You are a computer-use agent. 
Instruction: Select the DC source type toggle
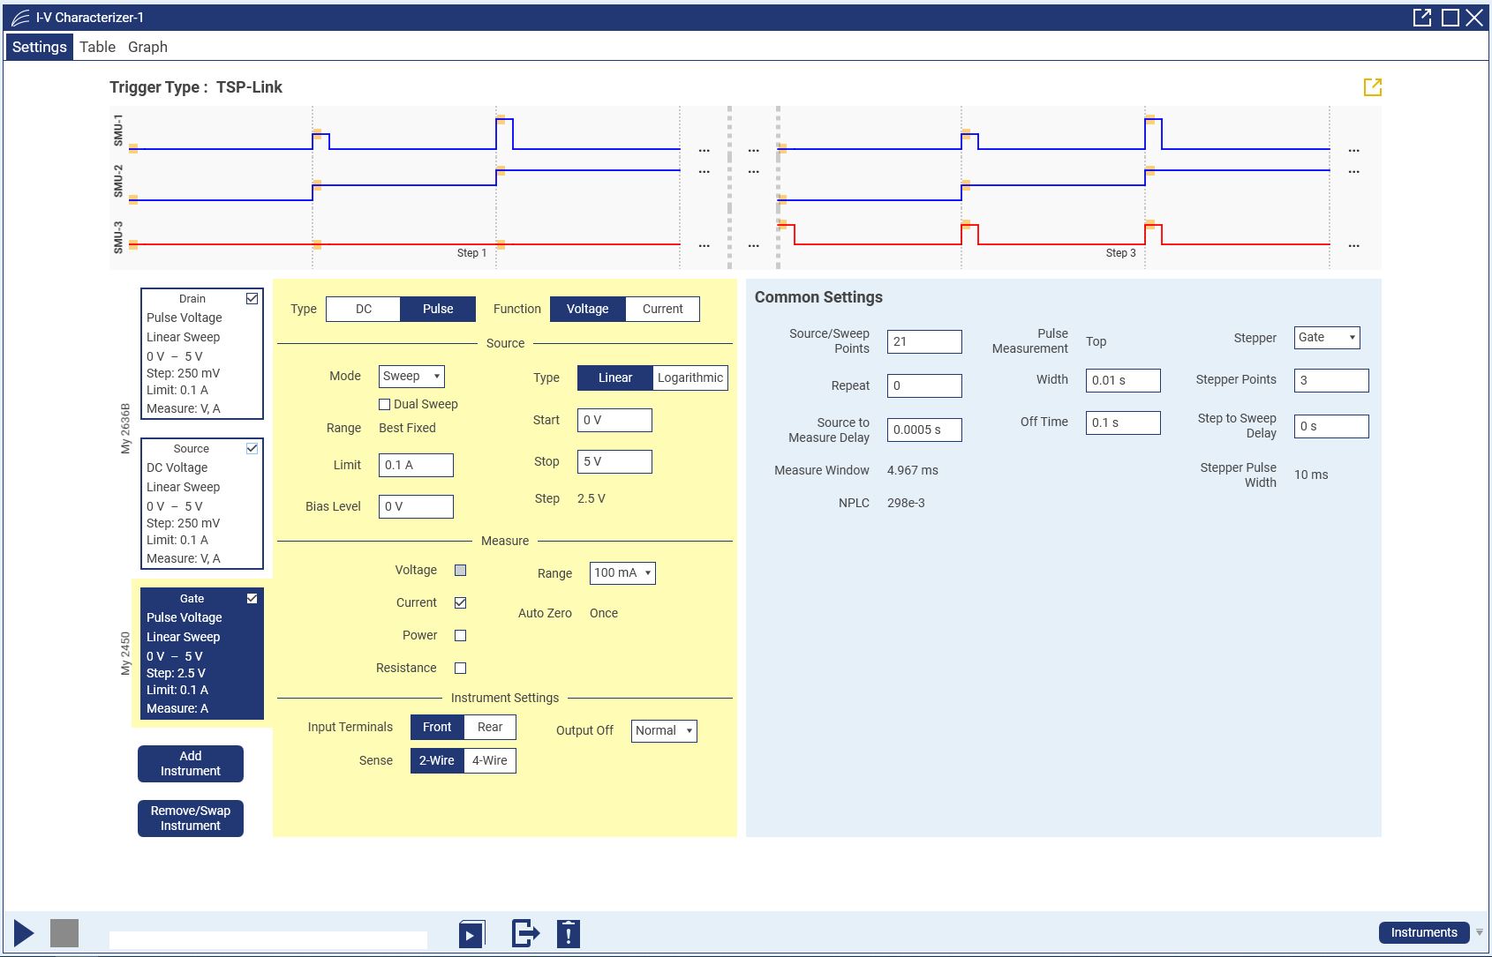coord(364,310)
